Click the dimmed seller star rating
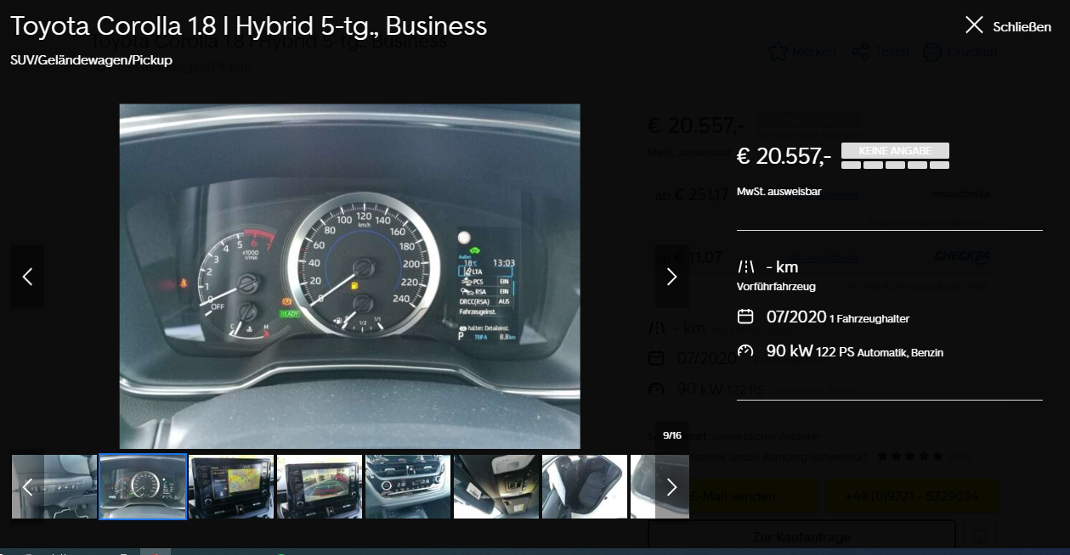This screenshot has width=1070, height=555. (x=909, y=457)
